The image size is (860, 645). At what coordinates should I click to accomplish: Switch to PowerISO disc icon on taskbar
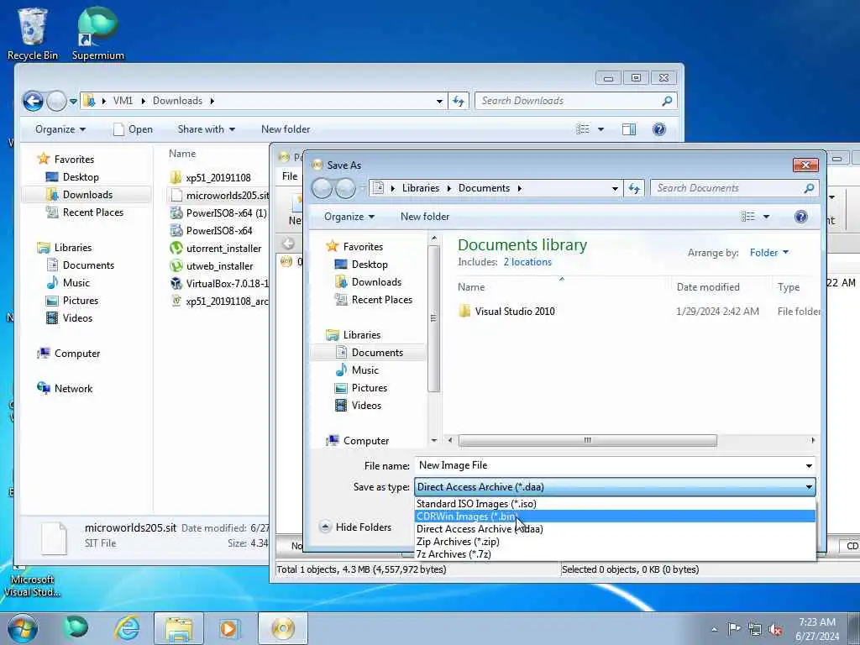pyautogui.click(x=283, y=628)
